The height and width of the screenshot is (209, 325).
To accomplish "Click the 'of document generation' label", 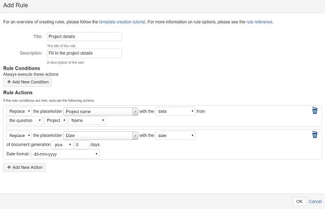I will click(29, 144).
